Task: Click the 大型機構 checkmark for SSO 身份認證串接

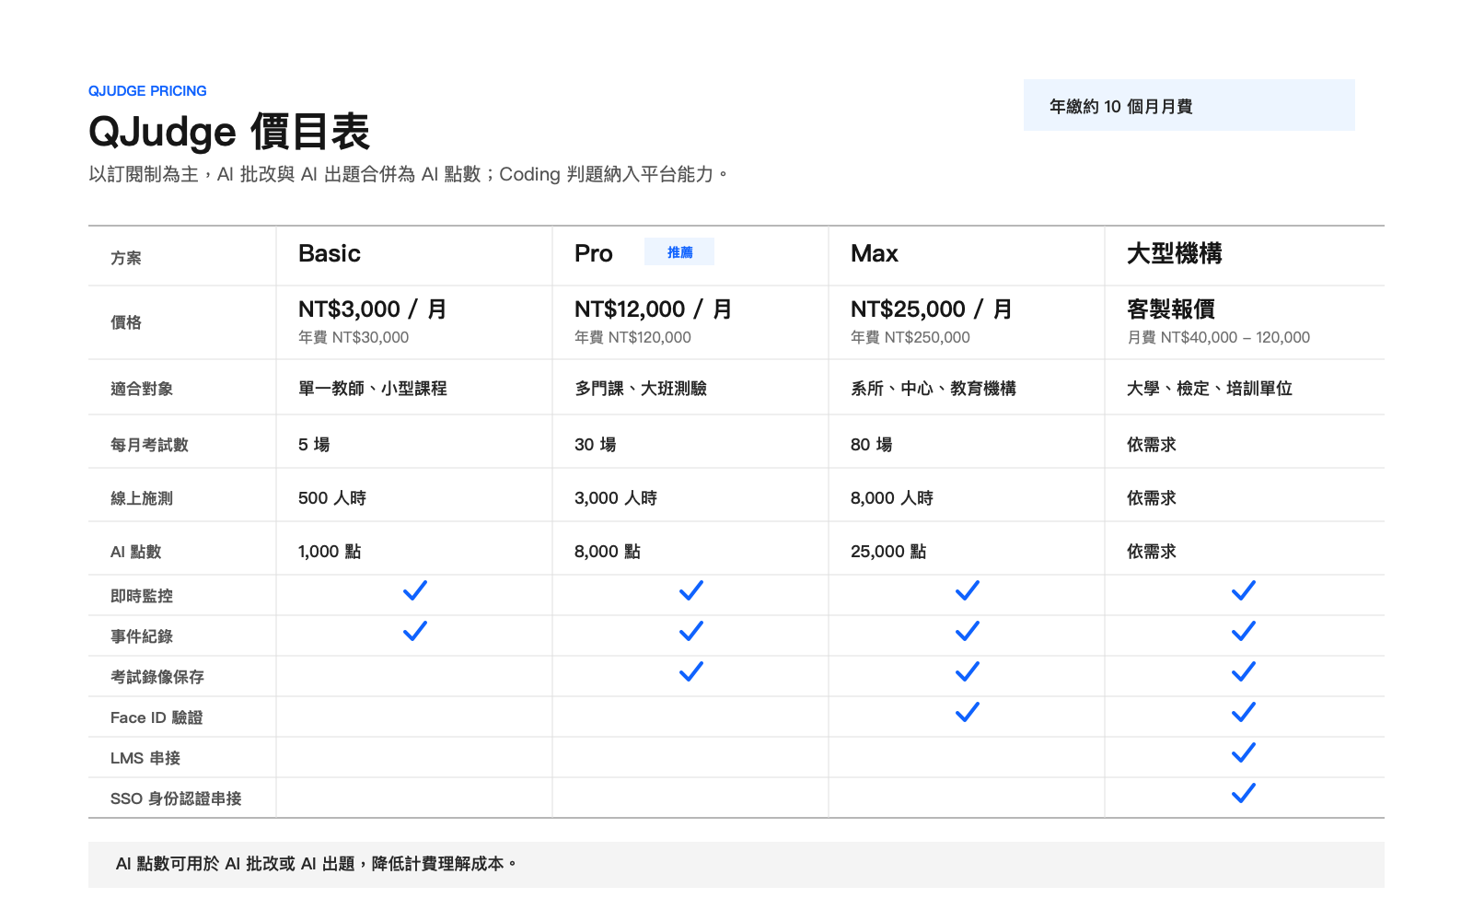Action: pyautogui.click(x=1244, y=793)
